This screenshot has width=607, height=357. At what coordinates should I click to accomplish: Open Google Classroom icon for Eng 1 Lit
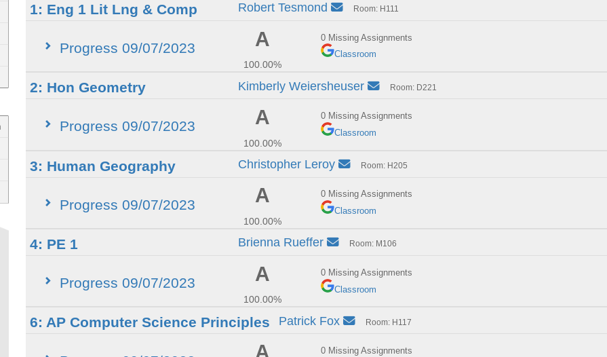point(328,50)
